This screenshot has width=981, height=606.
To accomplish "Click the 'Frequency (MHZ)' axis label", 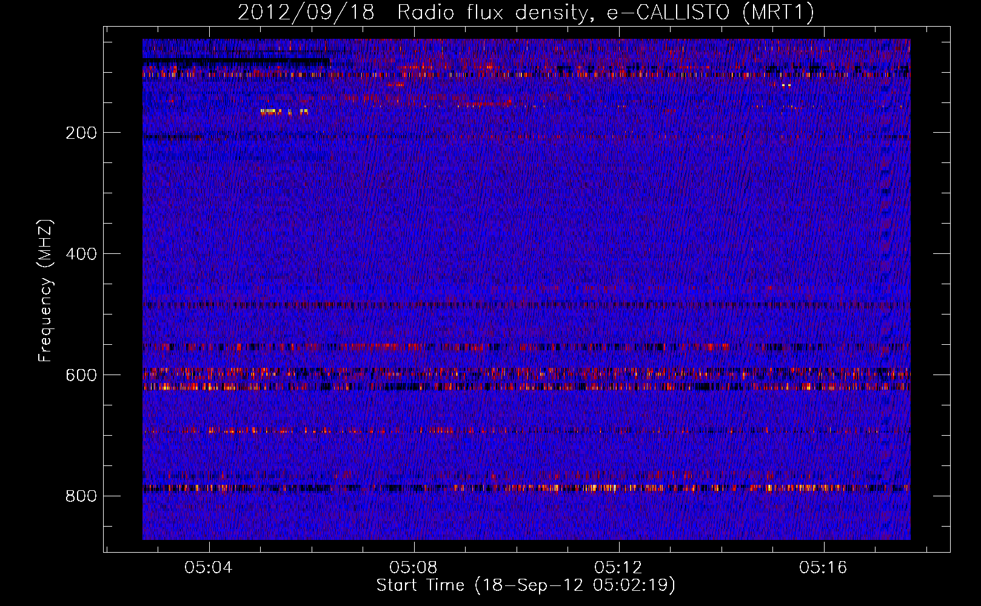I will click(x=45, y=290).
